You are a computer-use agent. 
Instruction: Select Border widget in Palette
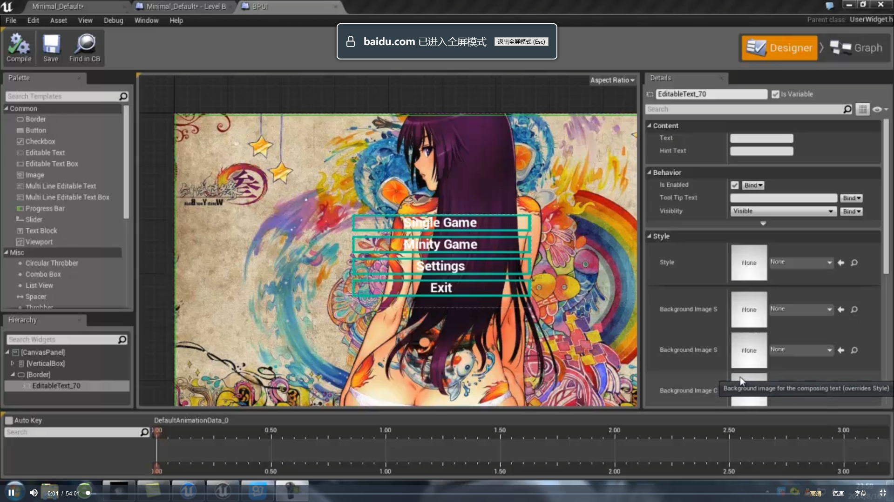[35, 119]
